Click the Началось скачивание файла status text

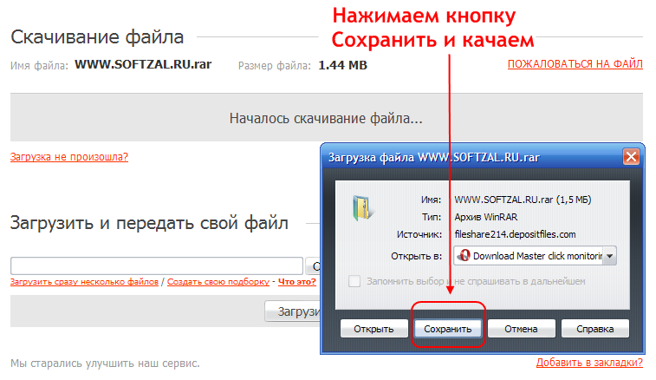click(x=326, y=119)
